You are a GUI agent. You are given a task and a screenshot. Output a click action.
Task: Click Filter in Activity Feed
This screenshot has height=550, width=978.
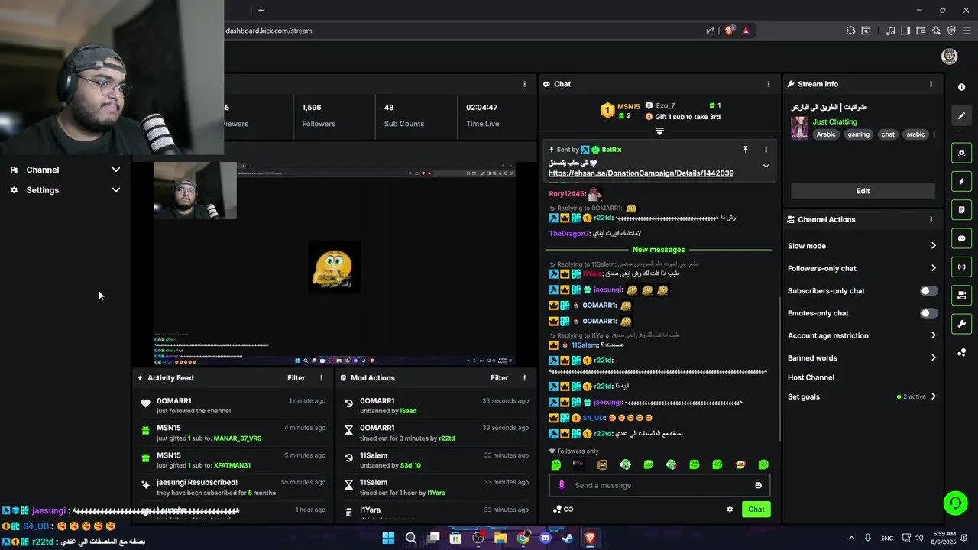tap(296, 378)
